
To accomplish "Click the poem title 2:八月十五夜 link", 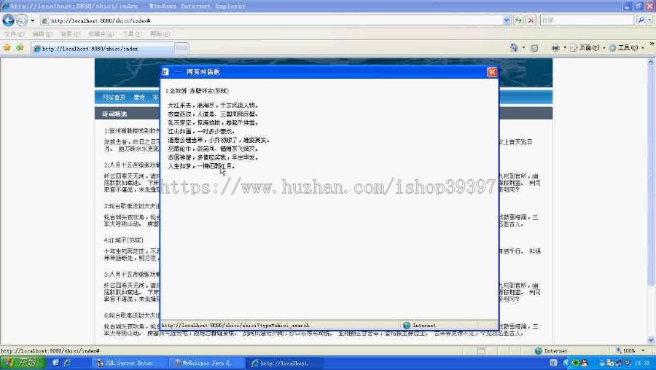I will (x=132, y=165).
